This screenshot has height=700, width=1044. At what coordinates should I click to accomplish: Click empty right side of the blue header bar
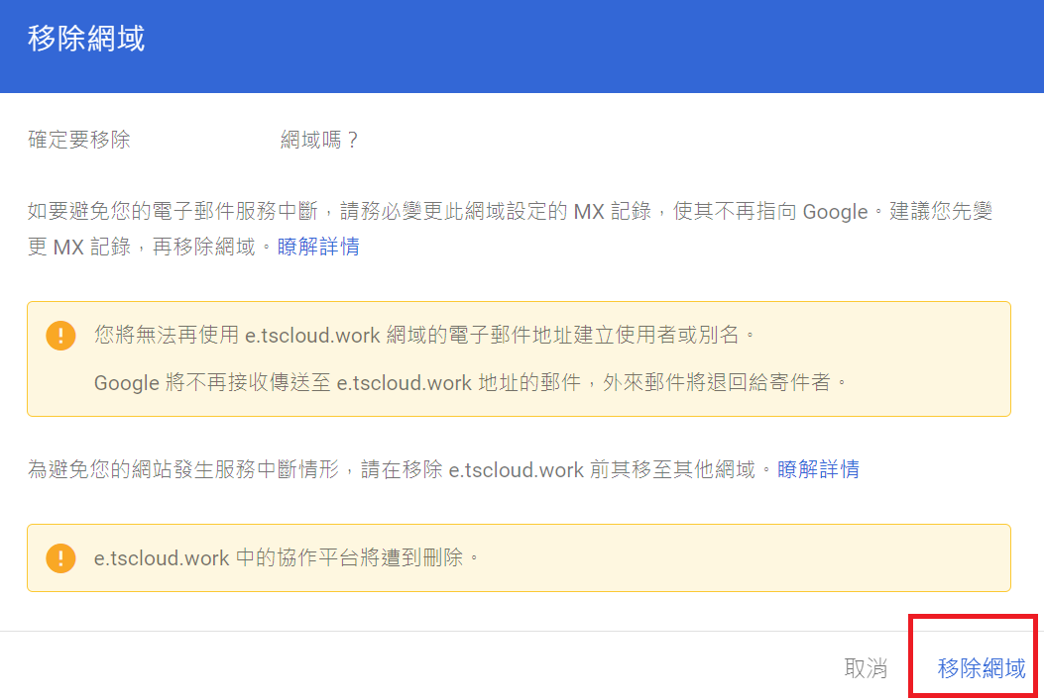pyautogui.click(x=694, y=45)
